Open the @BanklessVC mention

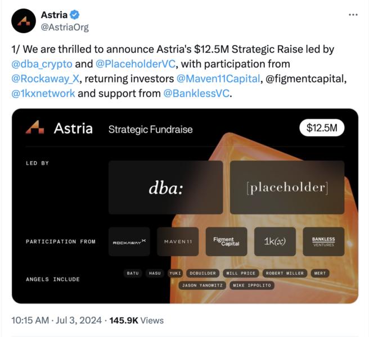196,94
